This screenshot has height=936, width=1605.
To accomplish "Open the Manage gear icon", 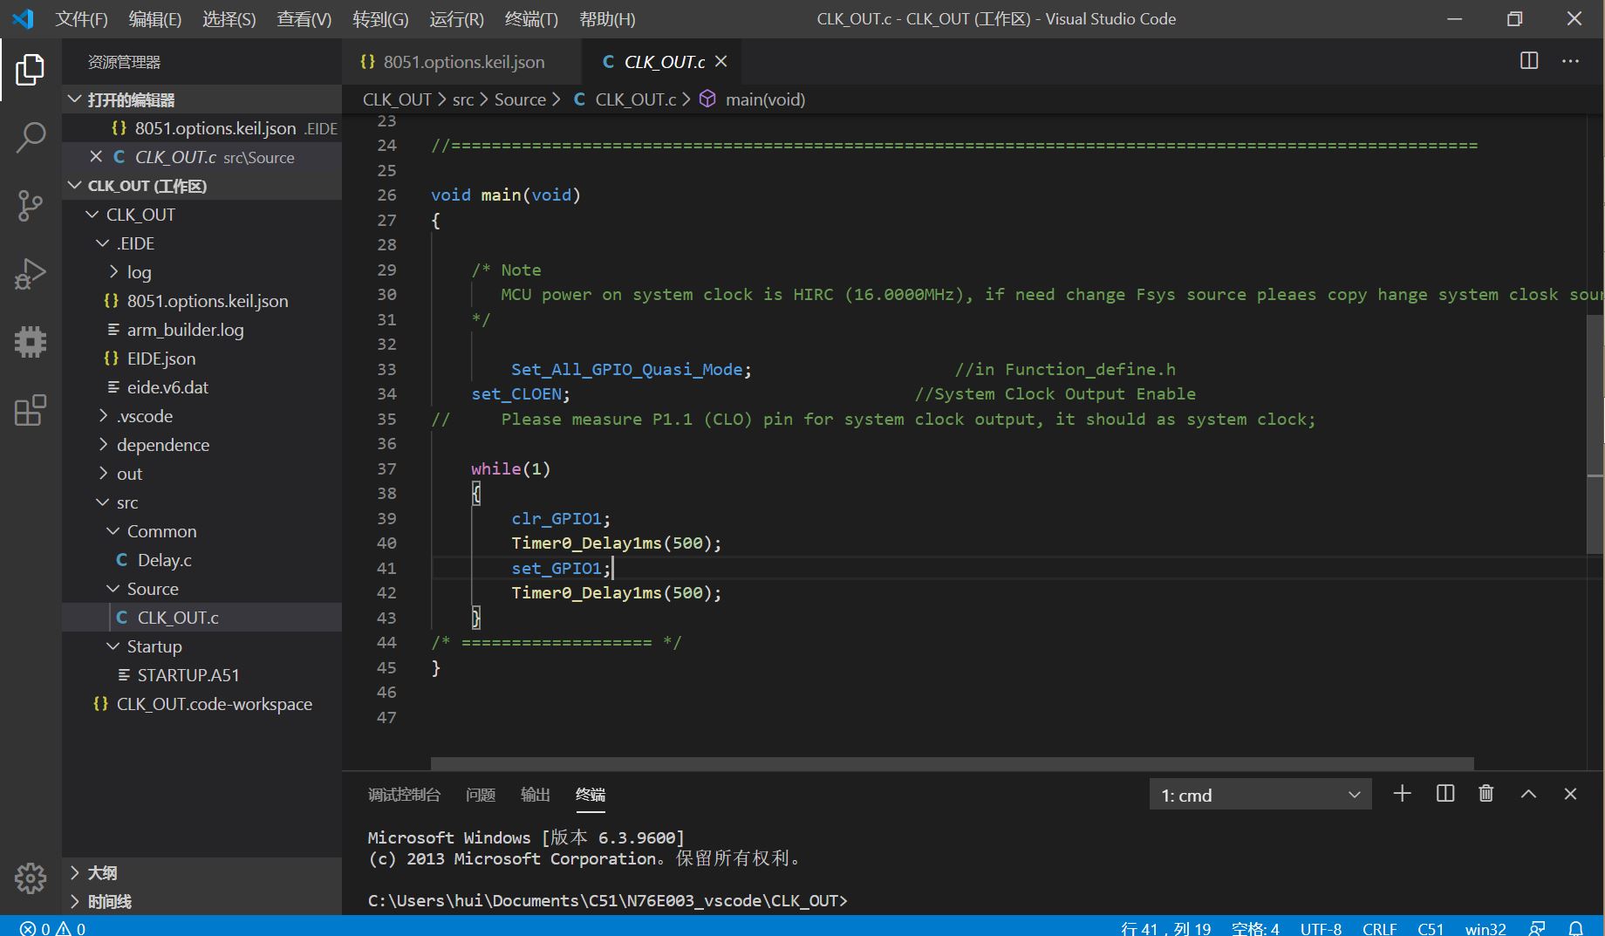I will coord(31,878).
